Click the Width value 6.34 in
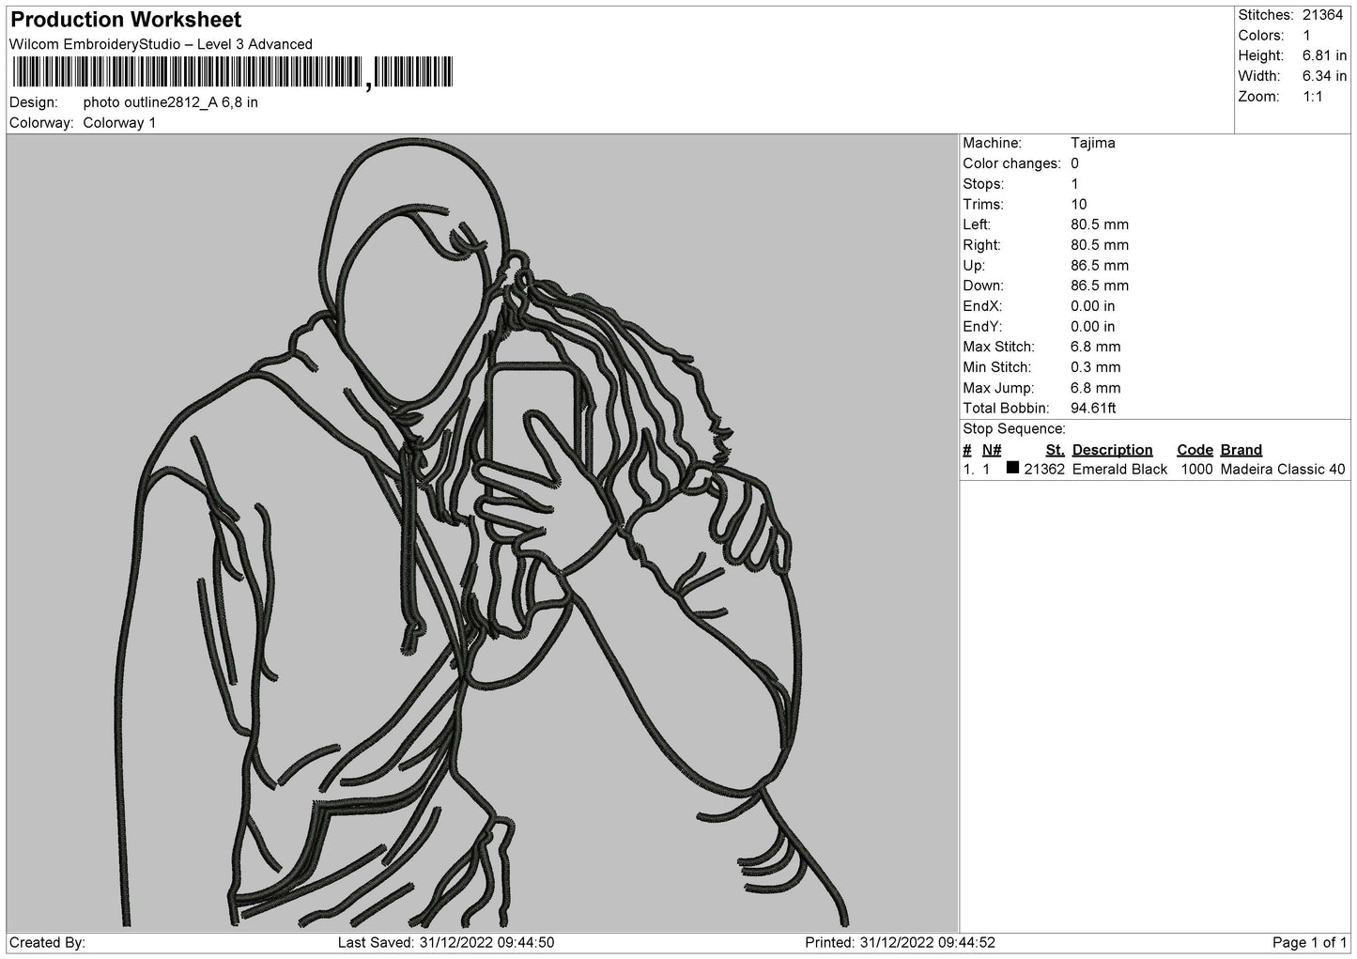The image size is (1357, 959). point(1324,76)
